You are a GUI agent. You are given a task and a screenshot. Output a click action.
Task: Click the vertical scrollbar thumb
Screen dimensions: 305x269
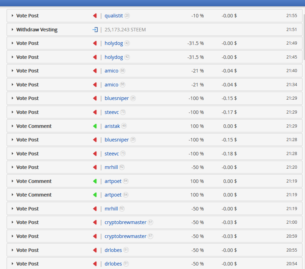pos(304,37)
